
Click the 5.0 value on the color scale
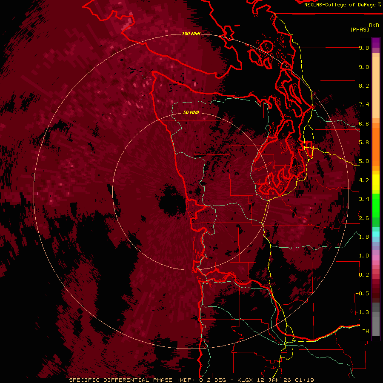364,161
